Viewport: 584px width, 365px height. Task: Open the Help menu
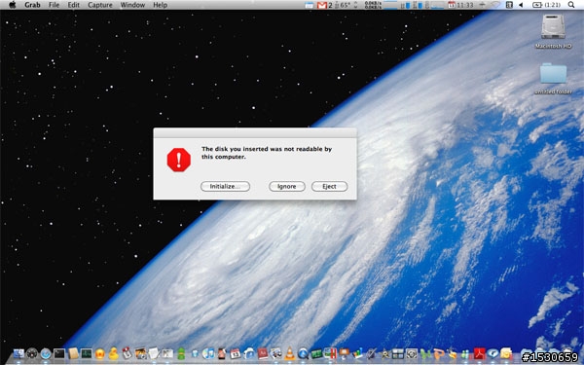(161, 5)
